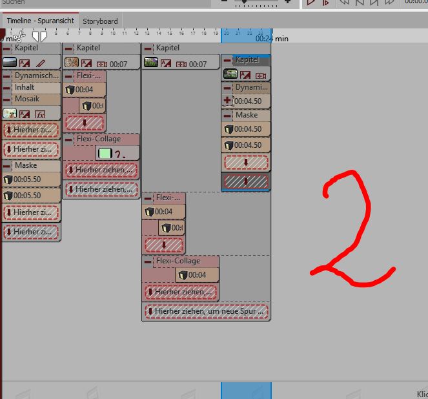Viewport: 428px width, 399px height.
Task: Collapse the left Maske track with 00:05.50 items
Action: (7, 166)
